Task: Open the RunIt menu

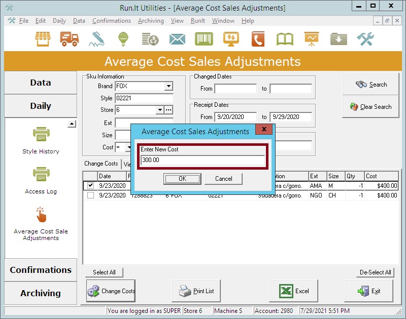Action: pos(198,21)
